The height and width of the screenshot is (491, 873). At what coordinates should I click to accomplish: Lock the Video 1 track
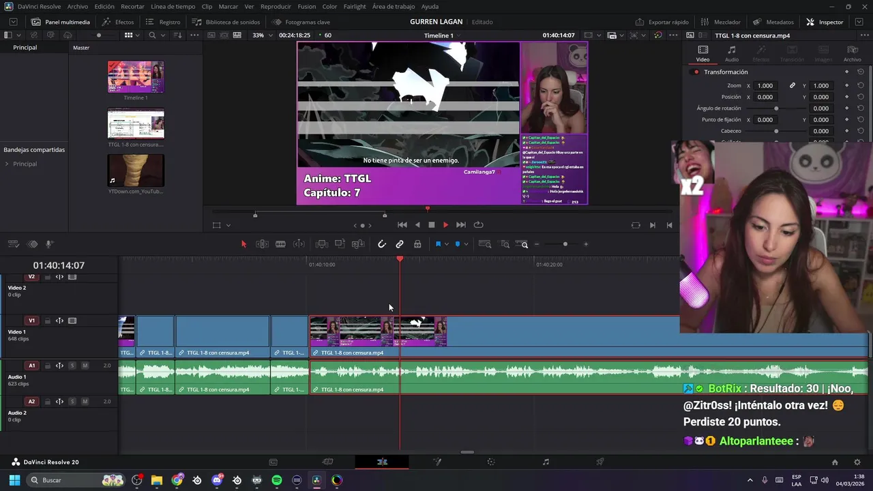pos(48,321)
